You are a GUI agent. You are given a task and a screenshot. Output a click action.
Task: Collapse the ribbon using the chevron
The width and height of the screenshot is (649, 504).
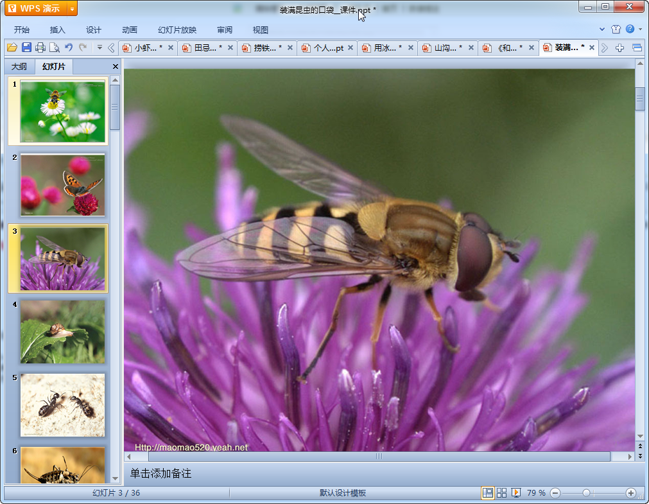[x=602, y=30]
